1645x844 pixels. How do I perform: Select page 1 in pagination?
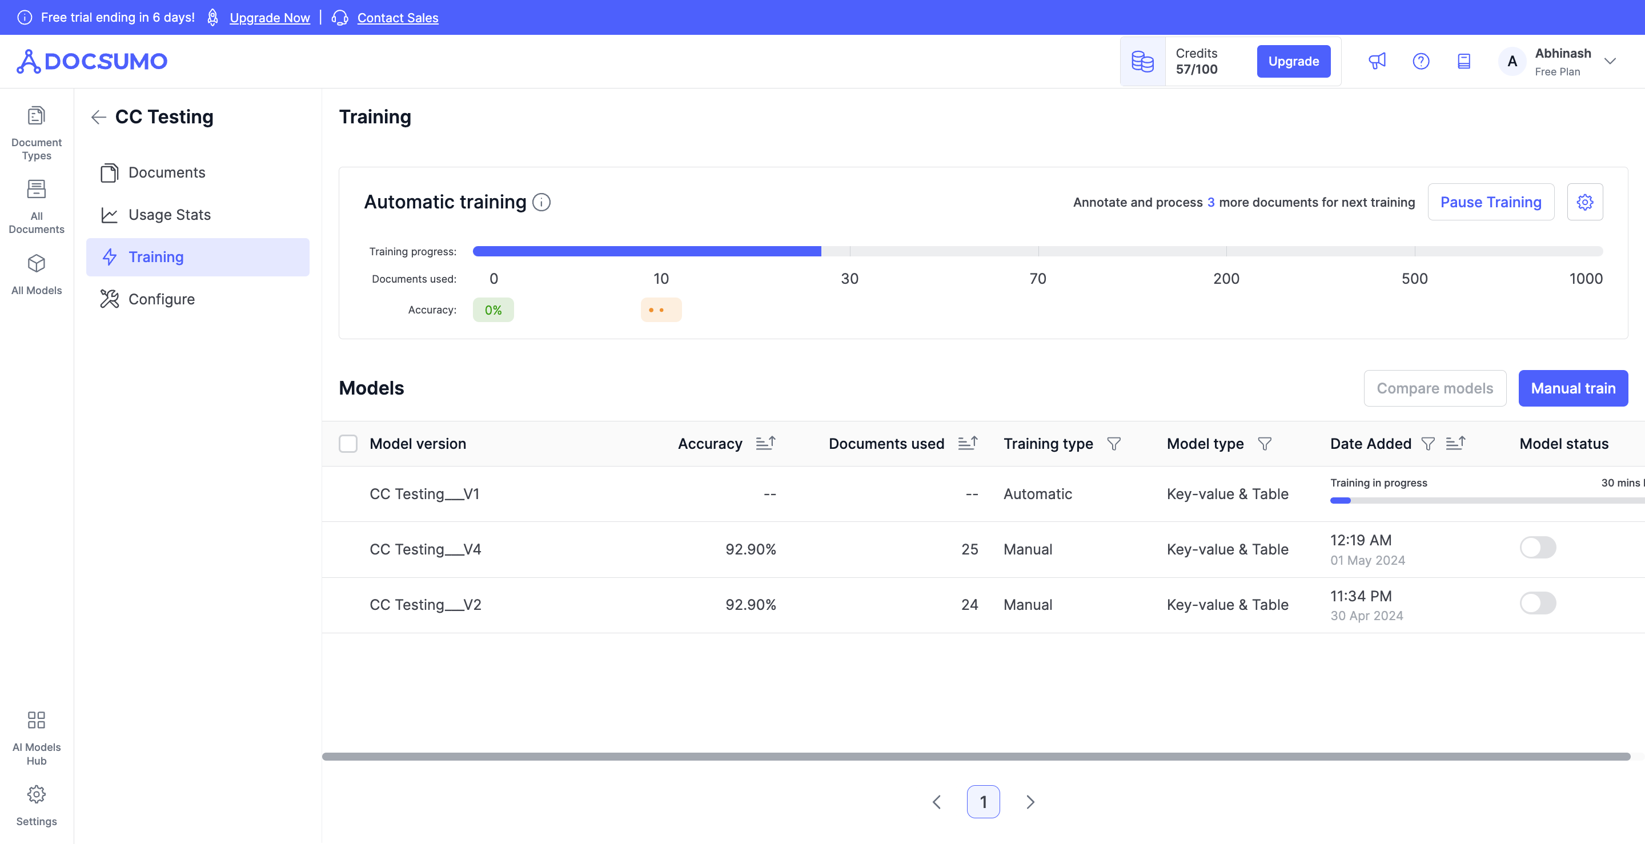pyautogui.click(x=983, y=802)
